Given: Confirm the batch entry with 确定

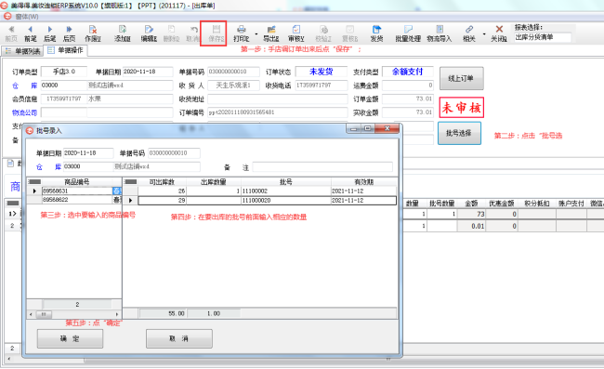Looking at the screenshot, I should click(x=70, y=338).
